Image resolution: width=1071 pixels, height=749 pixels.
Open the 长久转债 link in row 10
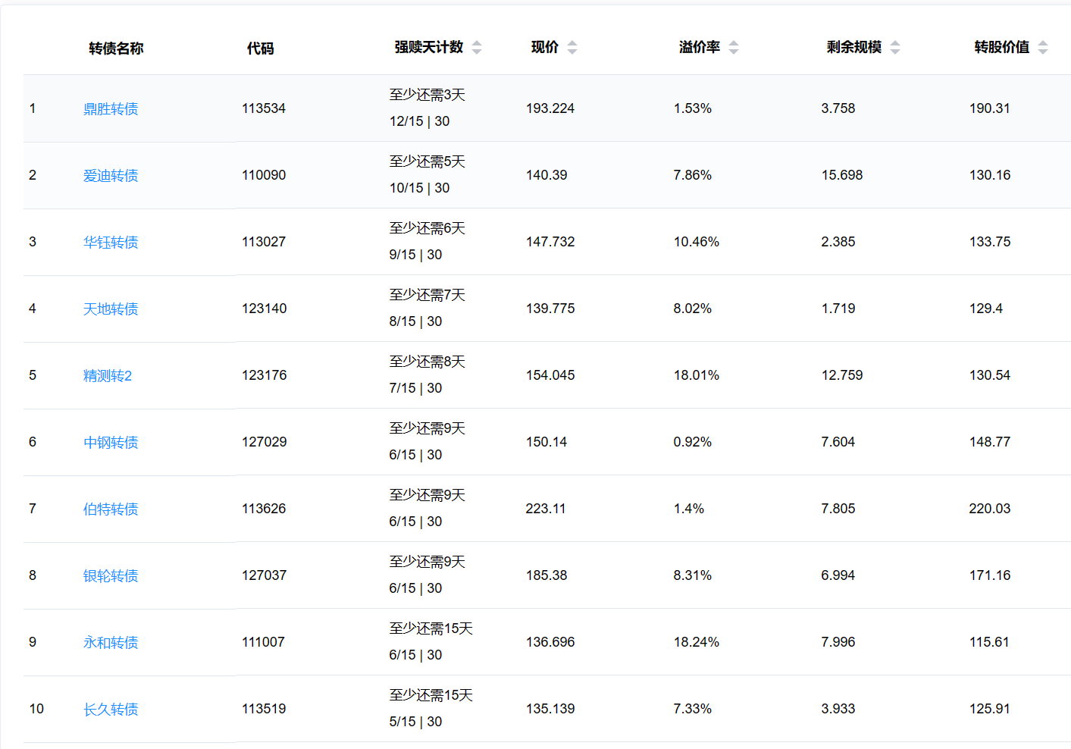pyautogui.click(x=111, y=710)
